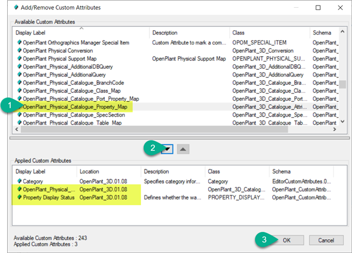This screenshot has height=253, width=352.
Task: Click the PROPERTY_DISPLAY... class cell in the applied list
Action: point(236,197)
